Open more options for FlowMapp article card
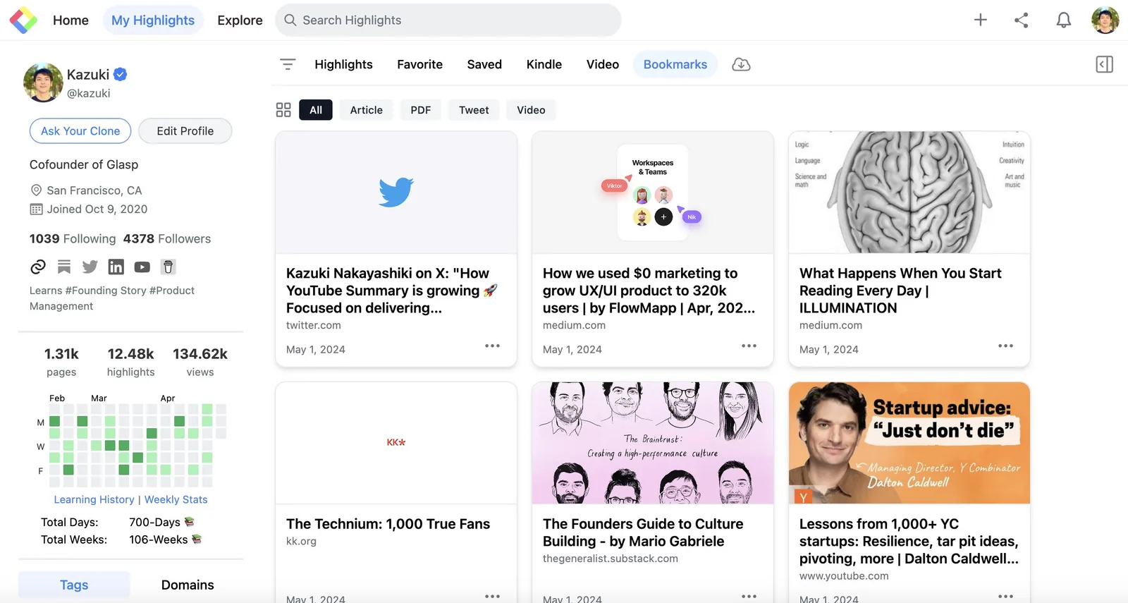The width and height of the screenshot is (1128, 603). [x=749, y=346]
